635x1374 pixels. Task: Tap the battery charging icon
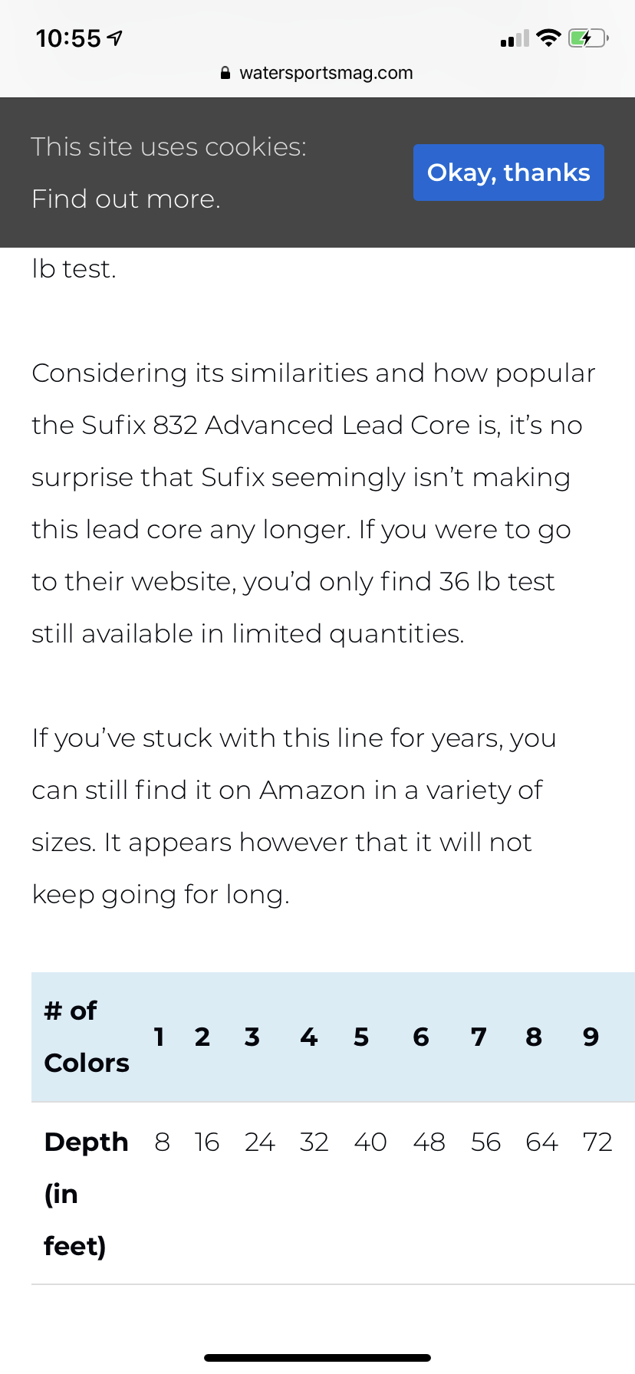588,38
